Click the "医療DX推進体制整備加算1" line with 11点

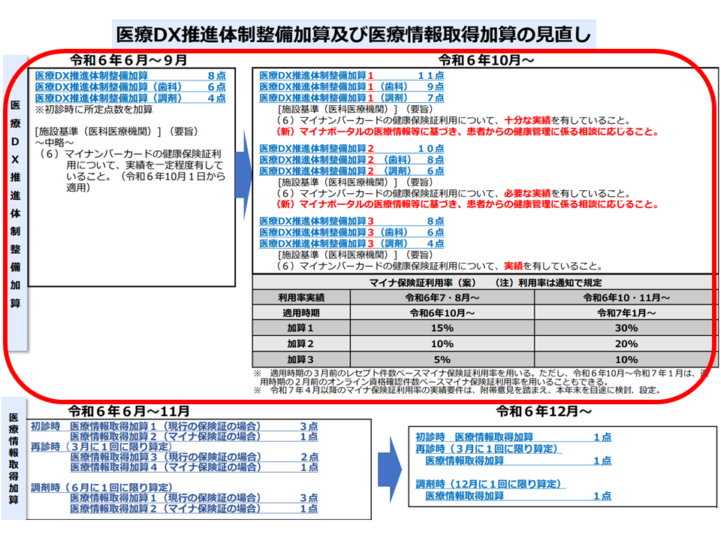tap(351, 75)
